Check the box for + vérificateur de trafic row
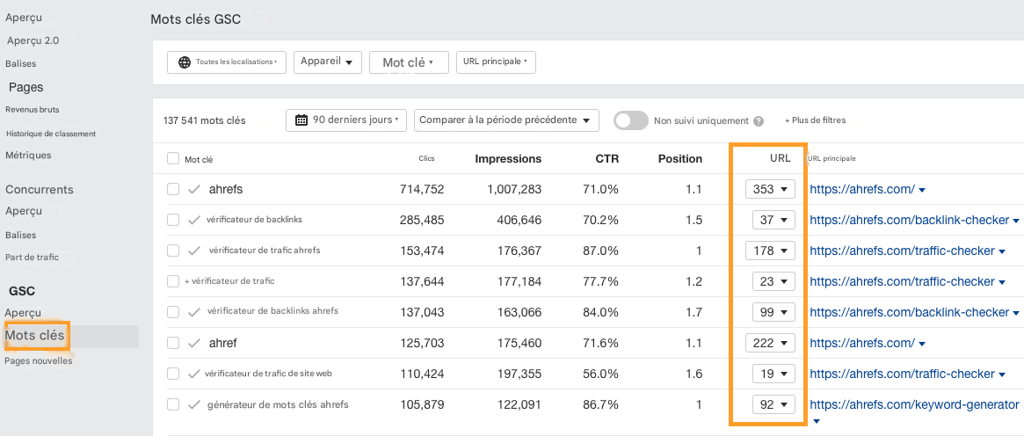The image size is (1024, 436). point(172,281)
